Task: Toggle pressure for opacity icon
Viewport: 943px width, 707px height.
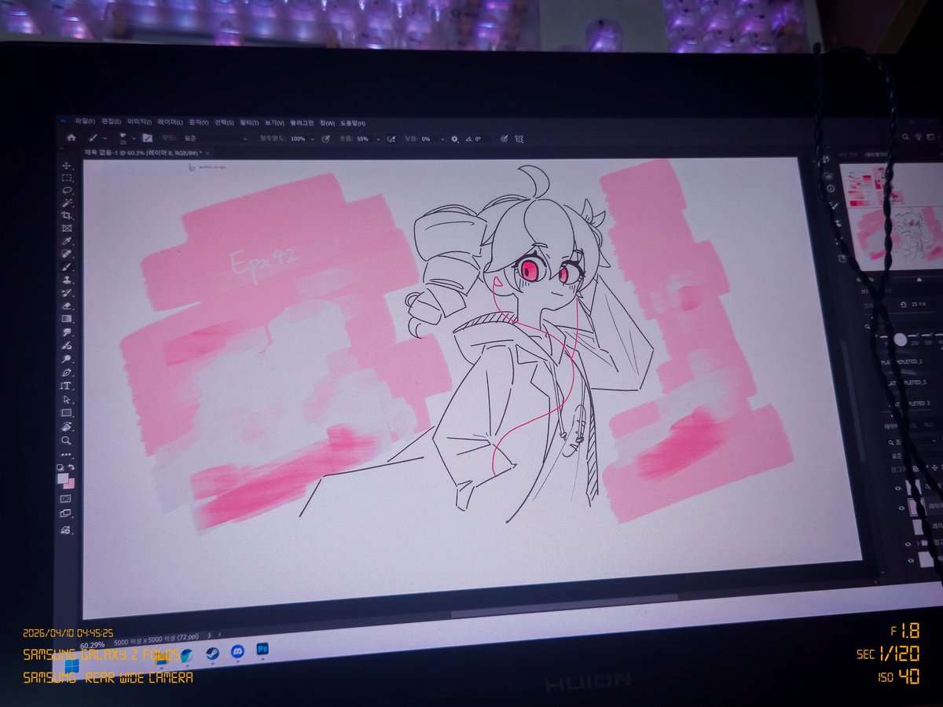Action: click(325, 138)
